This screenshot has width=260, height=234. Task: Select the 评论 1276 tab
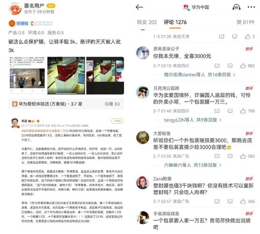[175, 22]
